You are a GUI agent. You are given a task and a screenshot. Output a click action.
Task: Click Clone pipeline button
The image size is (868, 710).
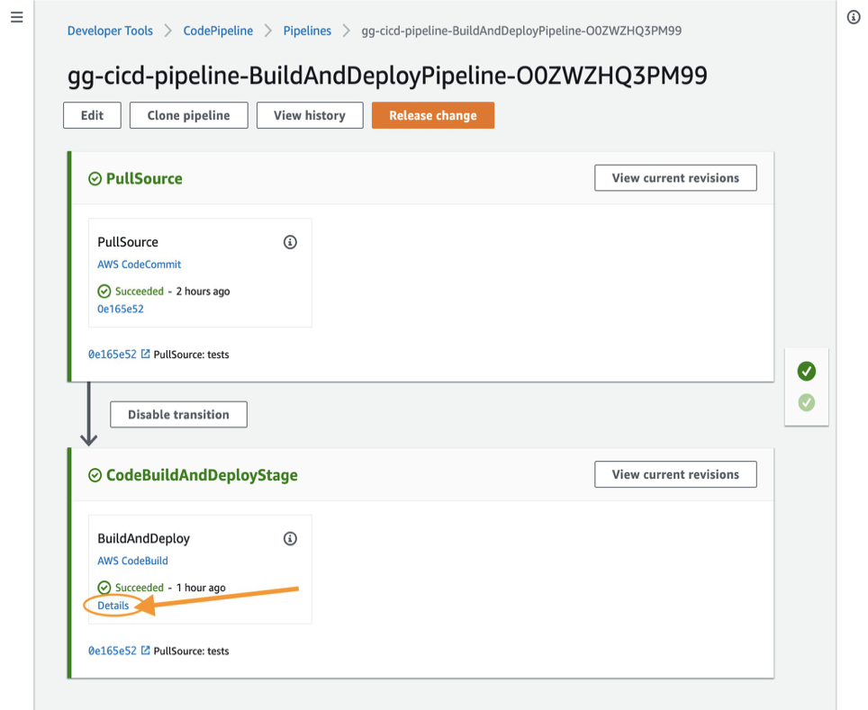[189, 115]
